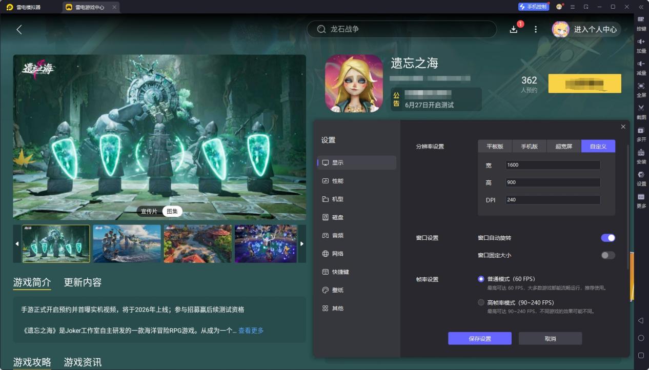Screen dimensions: 649x370
Task: Open the 快捷键 settings category
Action: [x=357, y=272]
